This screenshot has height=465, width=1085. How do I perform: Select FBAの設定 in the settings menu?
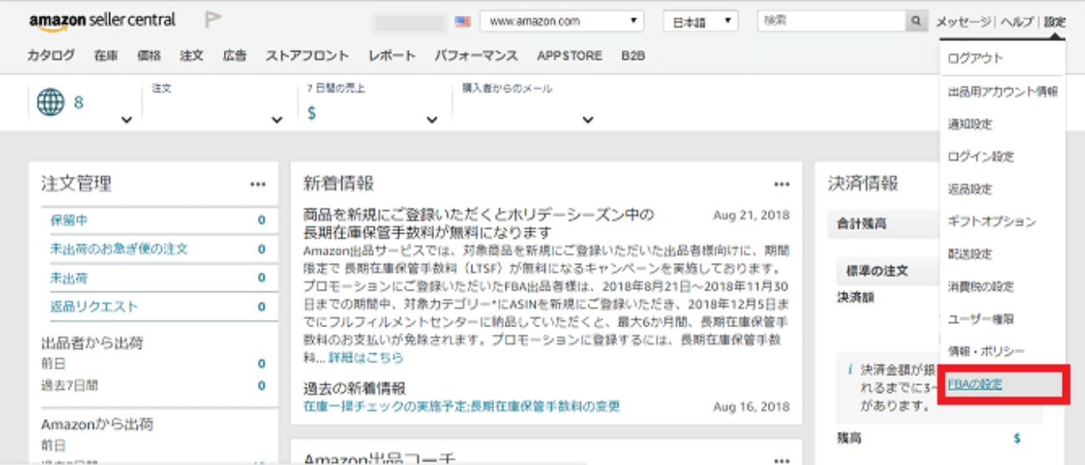pos(975,384)
